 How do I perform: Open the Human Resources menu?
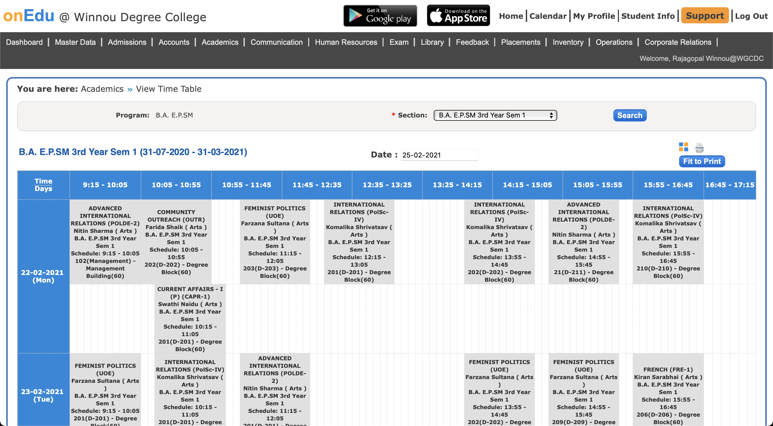click(x=346, y=42)
